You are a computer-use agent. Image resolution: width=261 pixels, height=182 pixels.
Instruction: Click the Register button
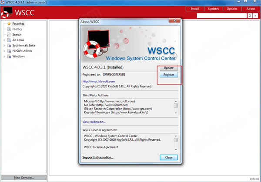click(169, 75)
